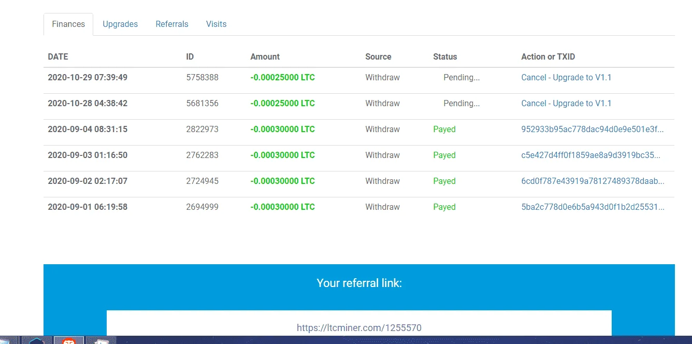Click transaction ID 5681356

tap(202, 104)
